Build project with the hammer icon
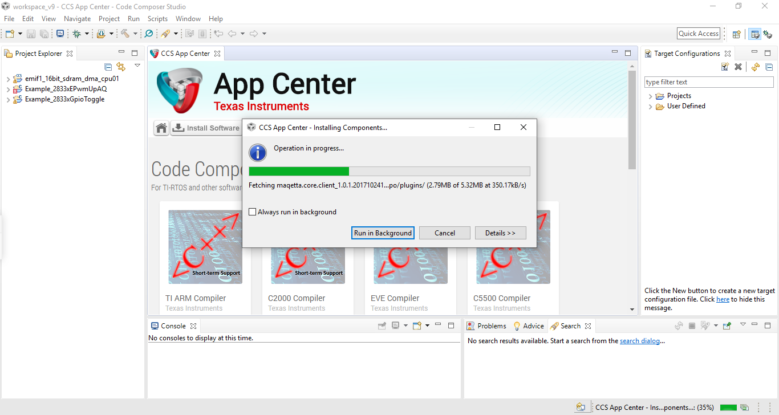The width and height of the screenshot is (779, 415). point(125,34)
